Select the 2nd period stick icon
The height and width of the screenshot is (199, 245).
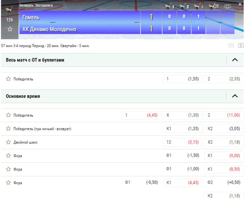click(184, 6)
